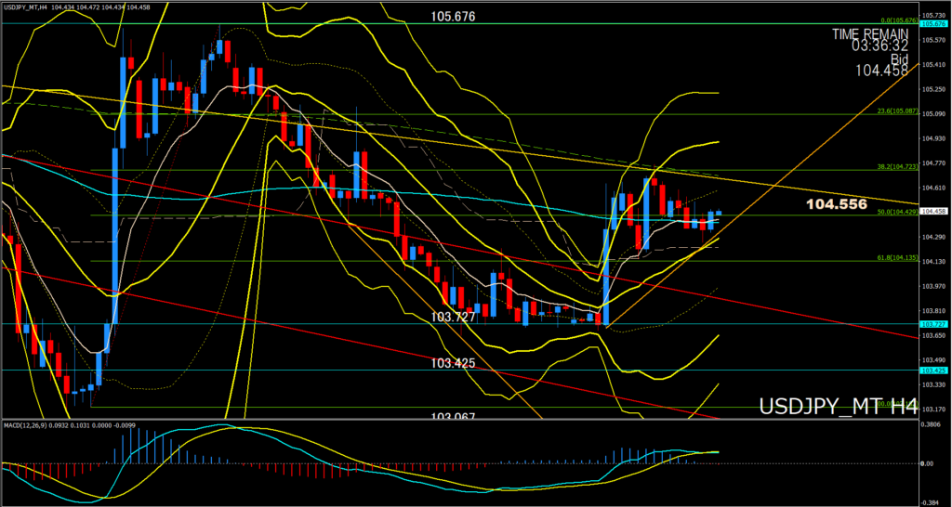The height and width of the screenshot is (507, 952).
Task: Click 0.3806 on the MACD scale
Action: coord(931,425)
